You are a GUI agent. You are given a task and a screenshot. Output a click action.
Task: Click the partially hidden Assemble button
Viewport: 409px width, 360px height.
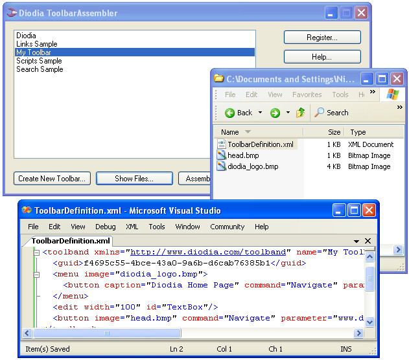(x=194, y=179)
